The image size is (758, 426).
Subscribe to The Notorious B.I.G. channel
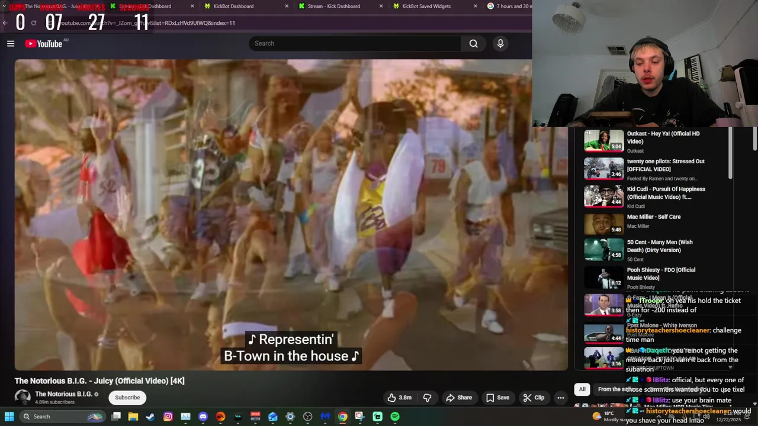(127, 398)
